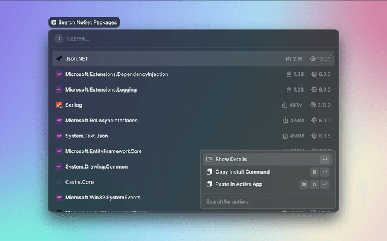The height and width of the screenshot is (241, 387).
Task: Click the Json.NET rocket icon
Action: 59,59
